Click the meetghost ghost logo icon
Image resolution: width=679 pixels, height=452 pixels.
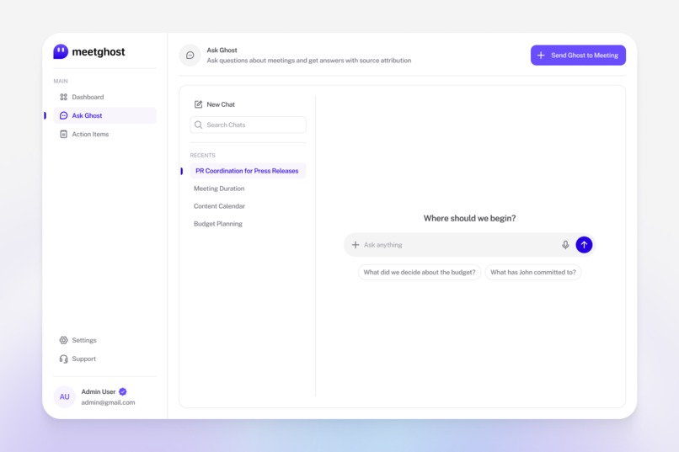pyautogui.click(x=61, y=51)
